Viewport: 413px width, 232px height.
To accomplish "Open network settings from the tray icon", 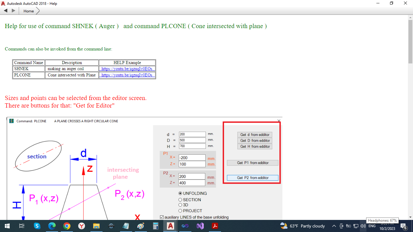I will 356,226.
